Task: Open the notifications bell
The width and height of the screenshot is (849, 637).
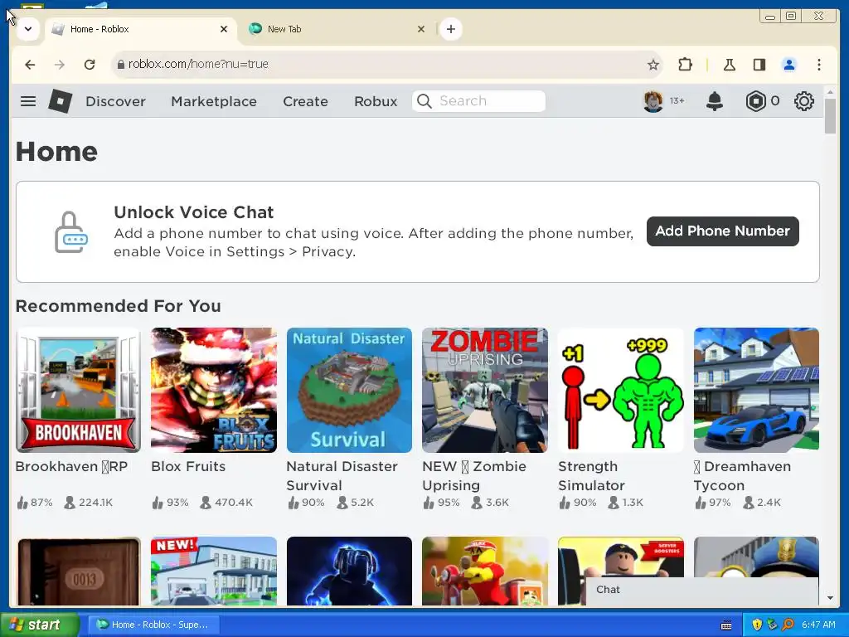Action: (x=715, y=101)
